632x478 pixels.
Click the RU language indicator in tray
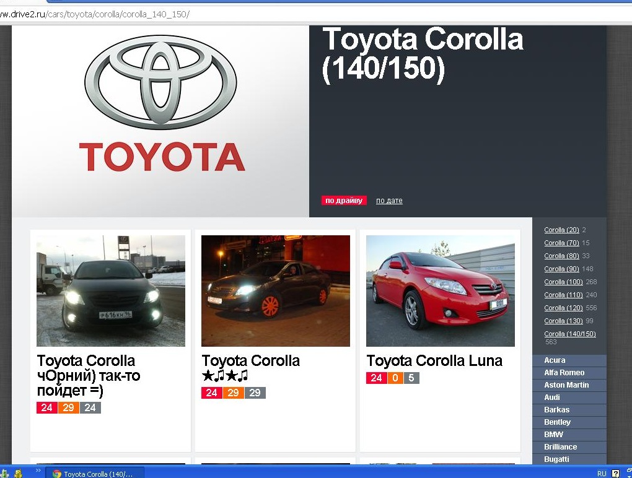[602, 474]
